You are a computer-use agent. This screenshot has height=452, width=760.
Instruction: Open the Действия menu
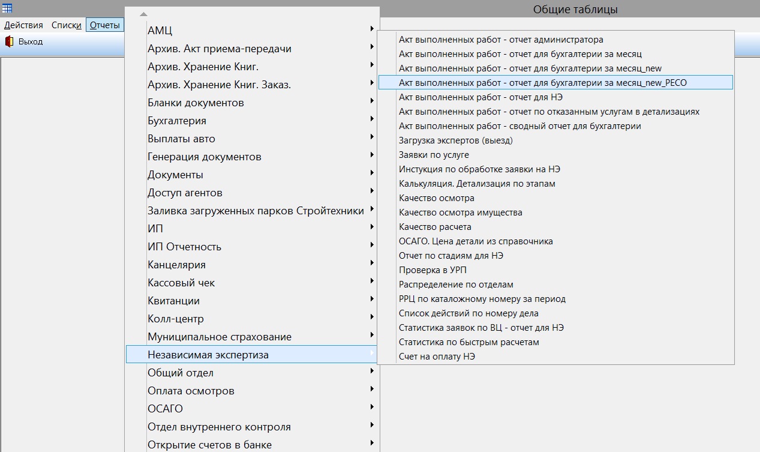tap(23, 25)
